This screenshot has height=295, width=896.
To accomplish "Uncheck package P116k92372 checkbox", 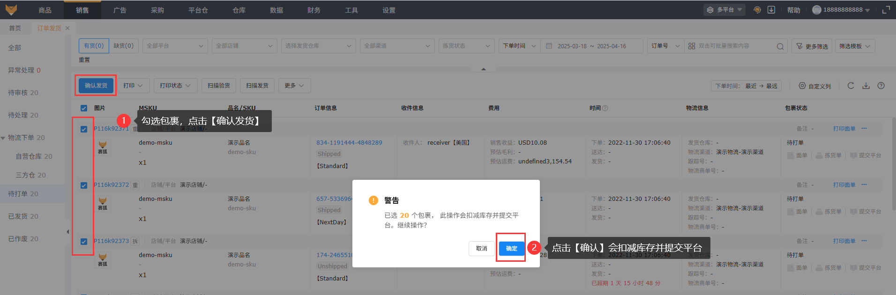I will [x=84, y=185].
